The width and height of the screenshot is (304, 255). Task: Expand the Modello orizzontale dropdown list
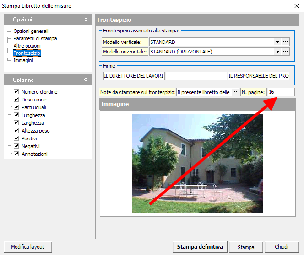(277, 52)
